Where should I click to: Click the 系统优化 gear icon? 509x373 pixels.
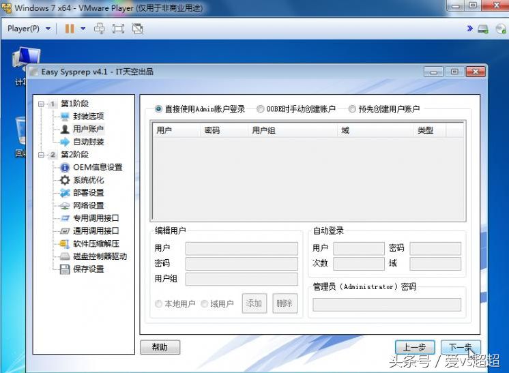click(65, 180)
